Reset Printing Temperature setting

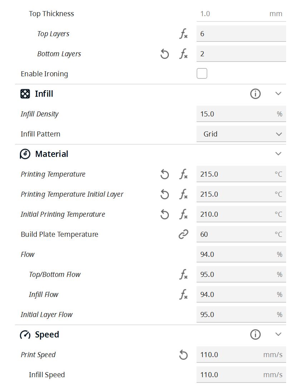165,174
